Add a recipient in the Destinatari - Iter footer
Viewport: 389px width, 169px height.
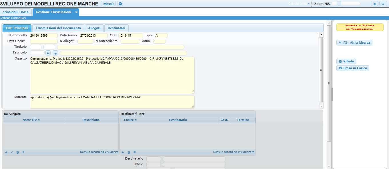123,152
